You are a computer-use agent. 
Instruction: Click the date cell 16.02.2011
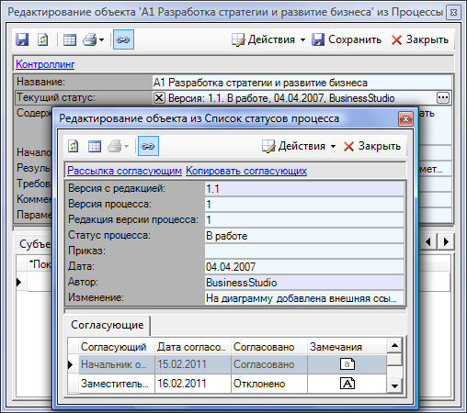[193, 384]
